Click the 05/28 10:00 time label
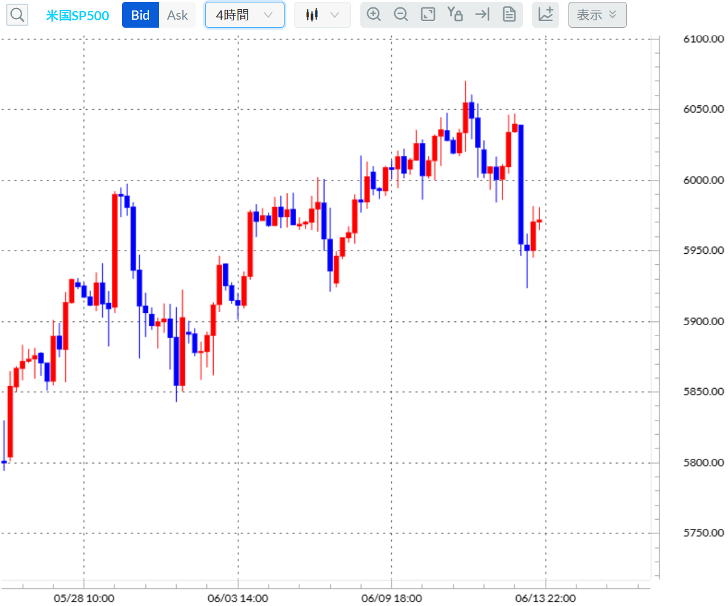The width and height of the screenshot is (728, 606). (84, 598)
